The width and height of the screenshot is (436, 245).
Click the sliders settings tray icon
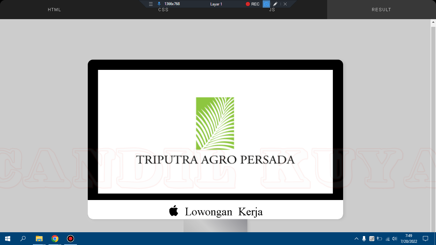(x=372, y=239)
